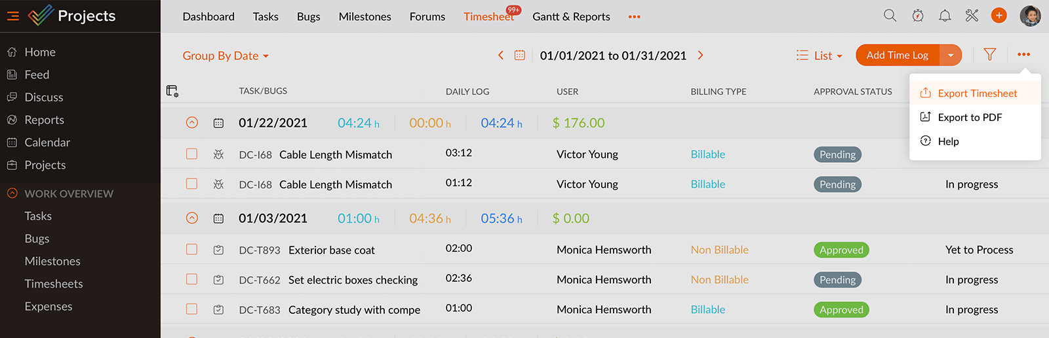Screen dimensions: 1049x338
Task: Select the Set electric boxes checking row checkbox
Action: point(191,279)
